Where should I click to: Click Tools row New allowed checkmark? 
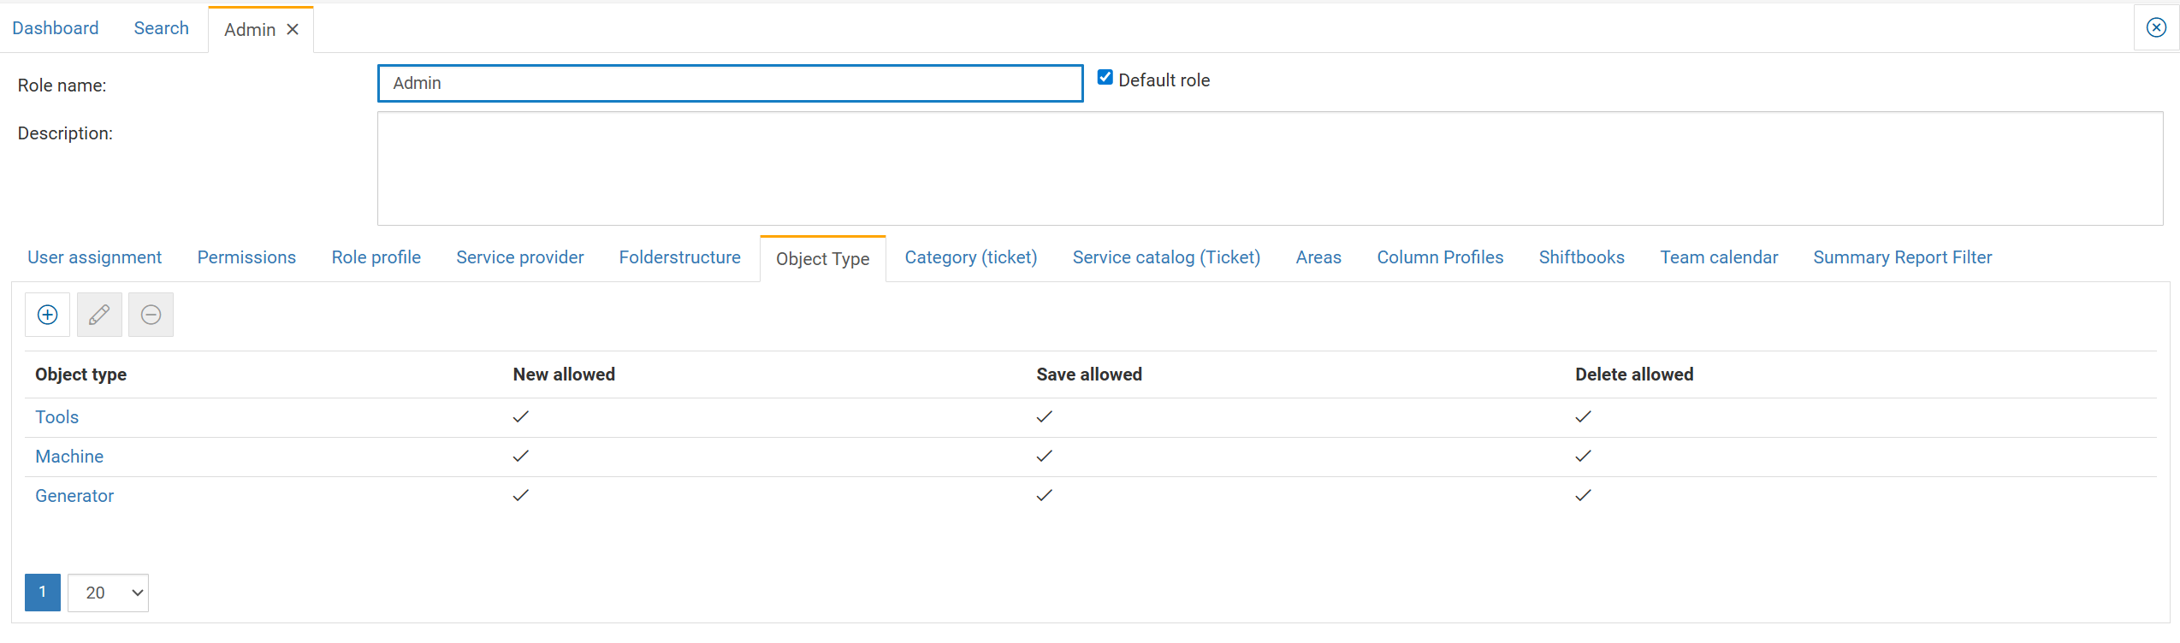tap(520, 417)
